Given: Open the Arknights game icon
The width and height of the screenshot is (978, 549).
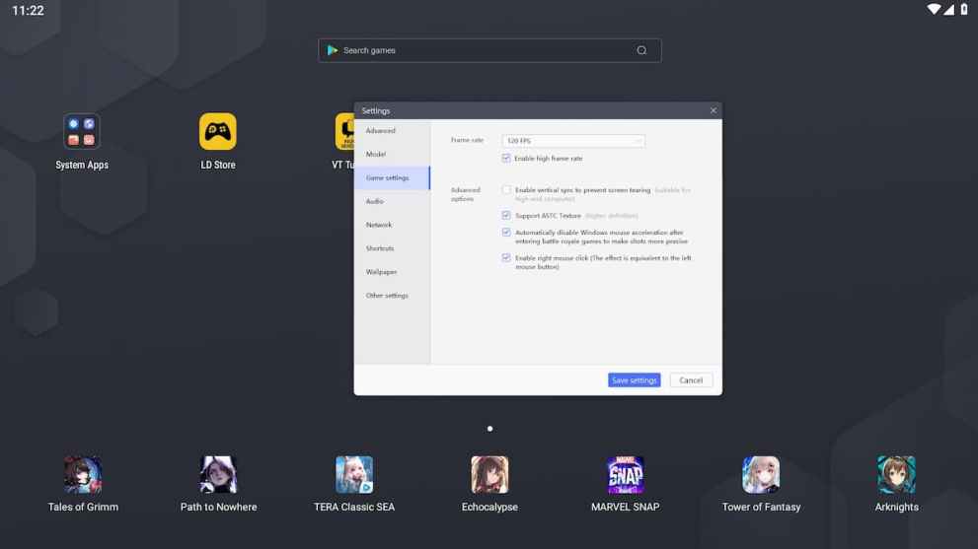Looking at the screenshot, I should point(896,475).
